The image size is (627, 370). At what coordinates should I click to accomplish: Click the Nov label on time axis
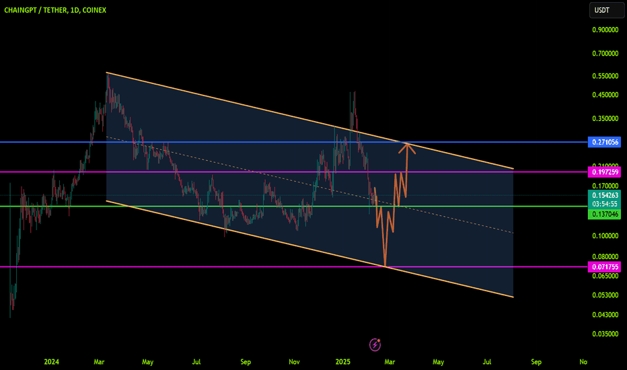click(x=294, y=362)
